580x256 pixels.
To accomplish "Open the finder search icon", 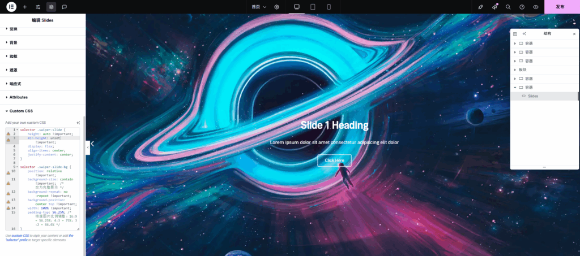I will tap(508, 7).
